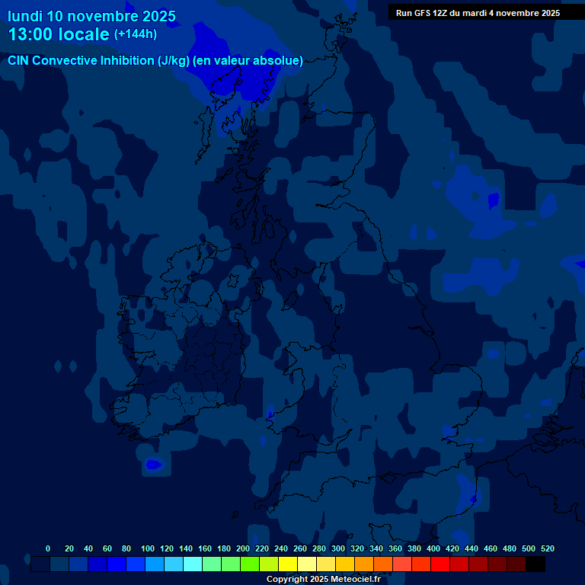Click the 13:00 locale time label
Screen dimensions: 585x585
pos(59,35)
